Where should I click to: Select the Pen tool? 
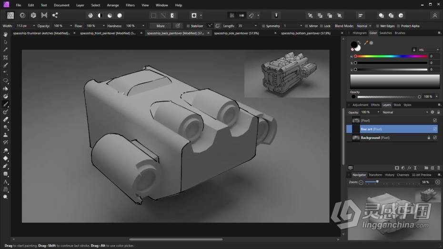point(5,166)
